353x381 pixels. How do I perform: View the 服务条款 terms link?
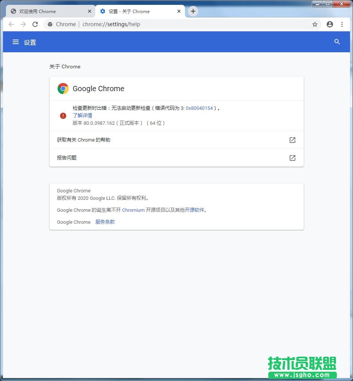[x=105, y=222]
